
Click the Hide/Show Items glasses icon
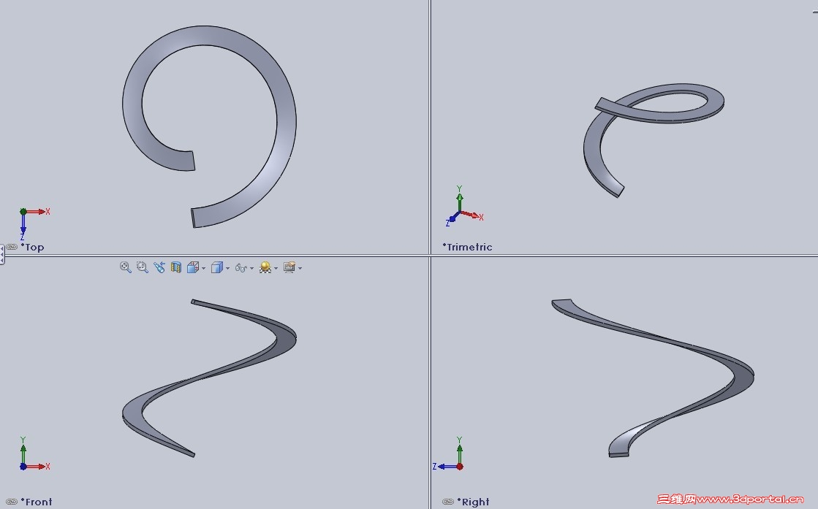(241, 268)
